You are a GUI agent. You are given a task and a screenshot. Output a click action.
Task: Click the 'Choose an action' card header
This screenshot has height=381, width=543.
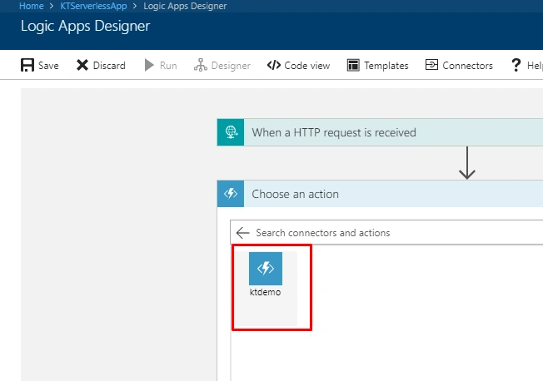tap(380, 194)
